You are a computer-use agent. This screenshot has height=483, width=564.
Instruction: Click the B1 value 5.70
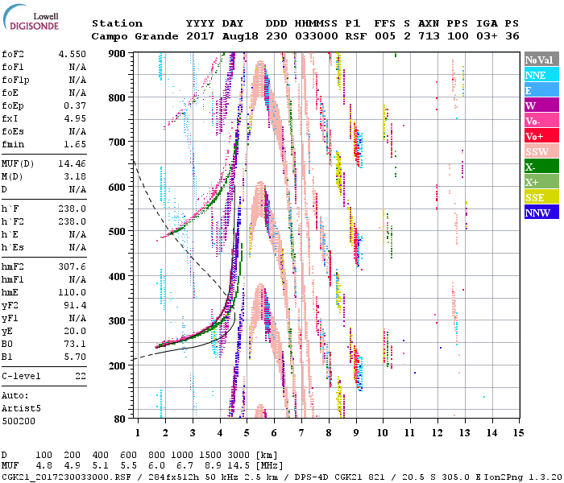[x=75, y=357]
